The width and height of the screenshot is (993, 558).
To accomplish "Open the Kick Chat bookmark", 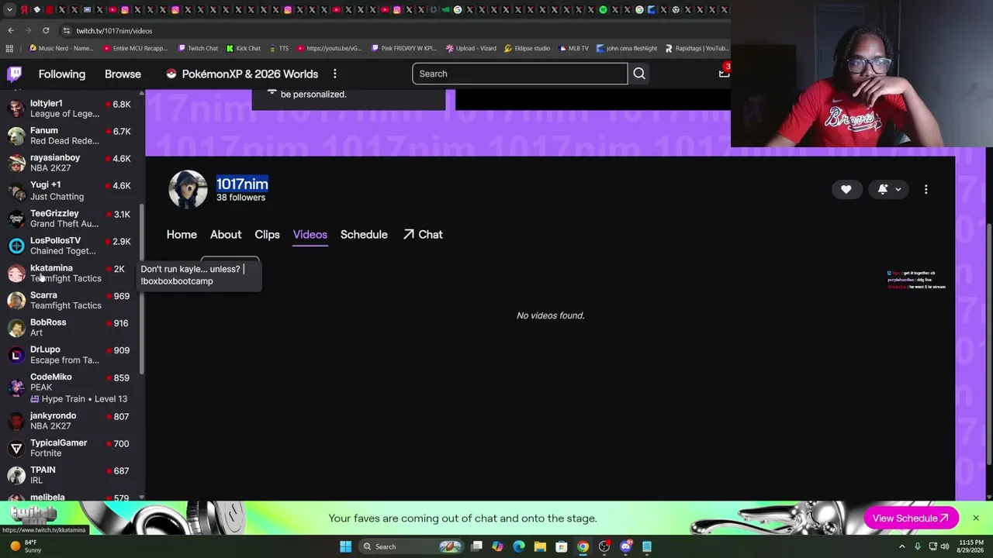I will tap(244, 48).
